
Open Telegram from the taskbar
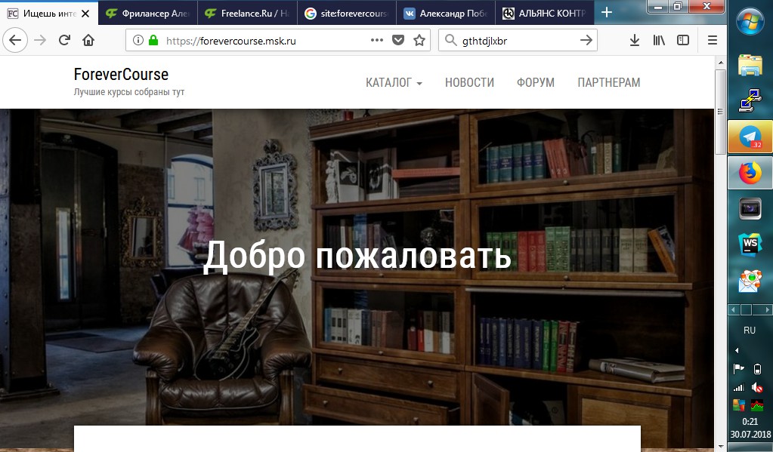pyautogui.click(x=750, y=137)
